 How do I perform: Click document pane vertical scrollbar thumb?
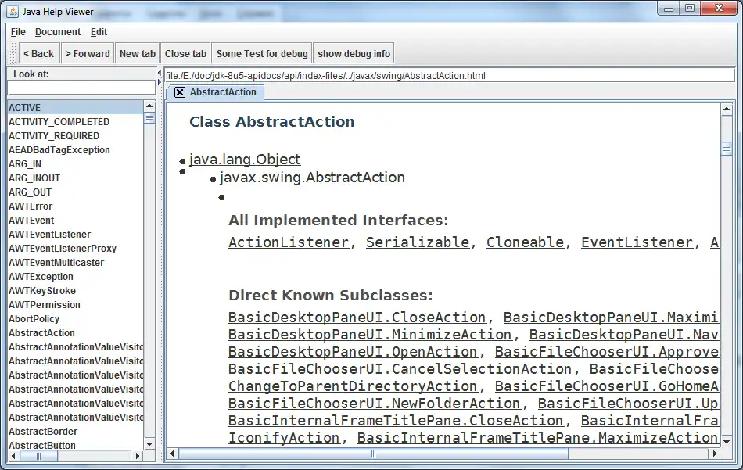[727, 149]
